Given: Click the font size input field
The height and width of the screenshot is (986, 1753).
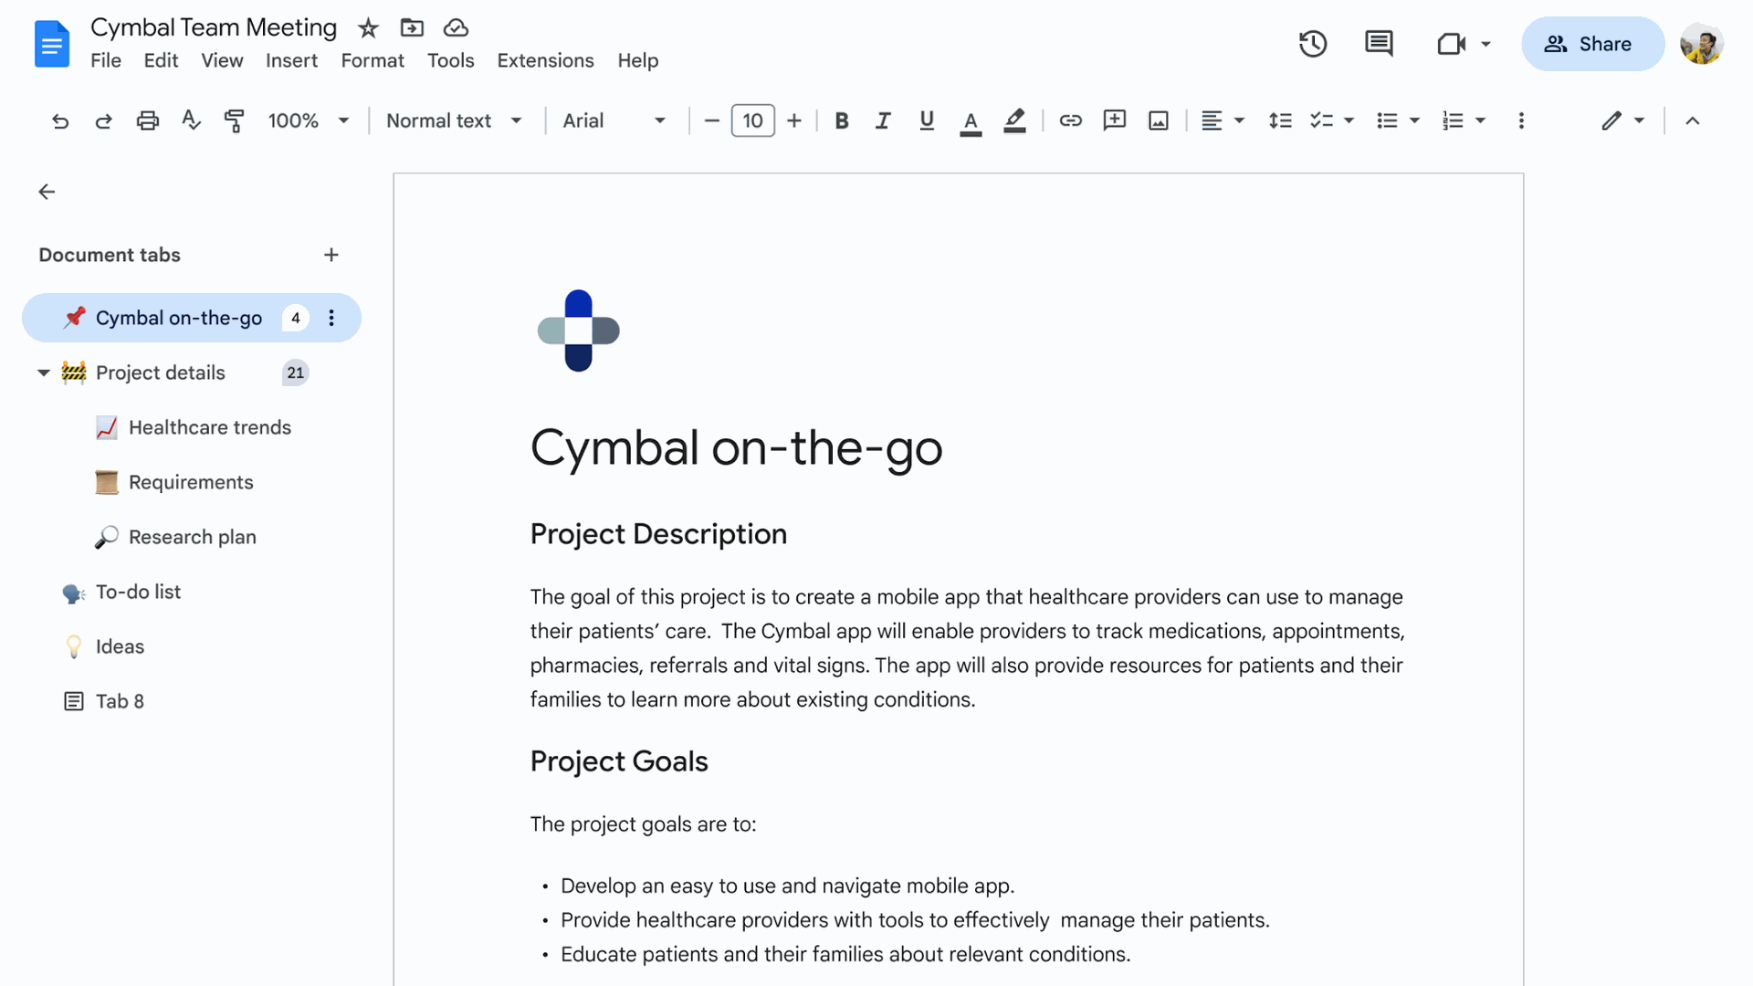Looking at the screenshot, I should tap(753, 121).
